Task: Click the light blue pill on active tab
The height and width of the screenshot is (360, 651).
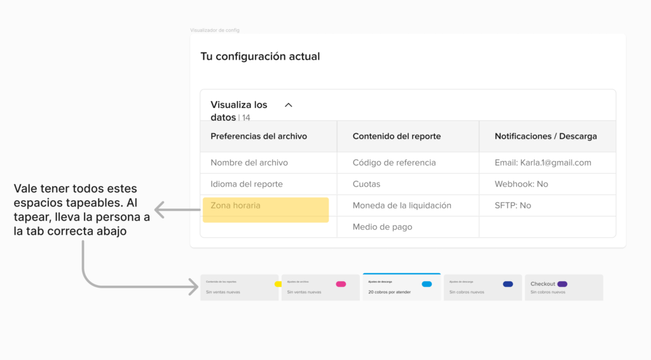Action: [x=427, y=284]
